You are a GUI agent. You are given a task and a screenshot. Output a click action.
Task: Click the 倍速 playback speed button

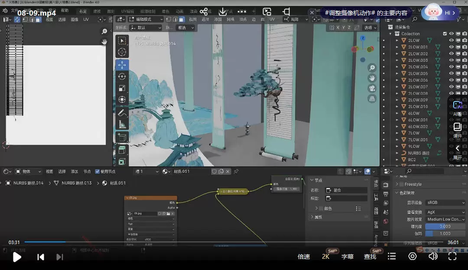point(303,257)
